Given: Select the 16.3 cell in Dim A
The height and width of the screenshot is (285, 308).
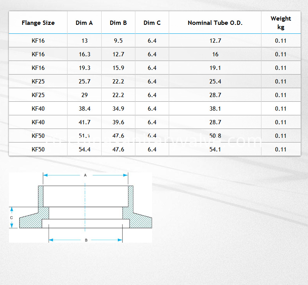Looking at the screenshot, I should click(x=85, y=54).
